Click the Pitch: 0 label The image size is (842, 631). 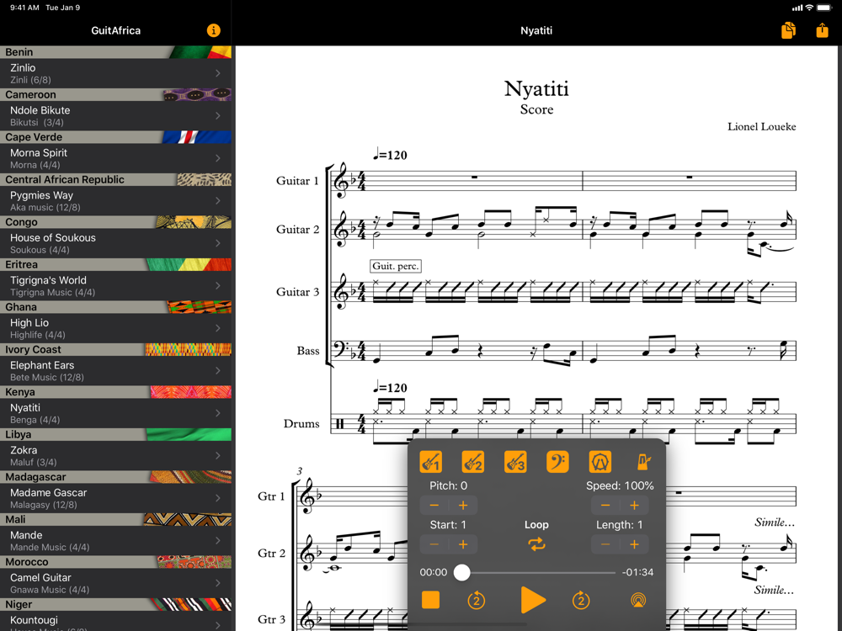(x=449, y=485)
